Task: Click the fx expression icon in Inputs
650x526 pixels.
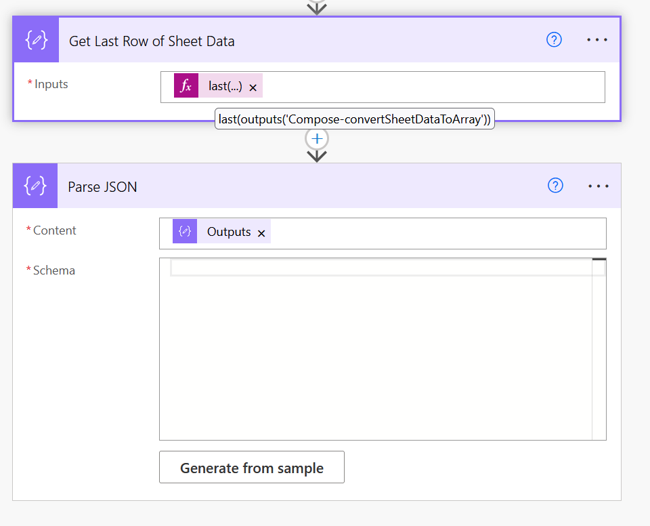Action: [186, 86]
